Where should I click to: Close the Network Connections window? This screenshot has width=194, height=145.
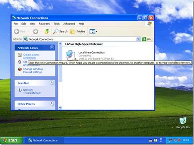[151, 18]
